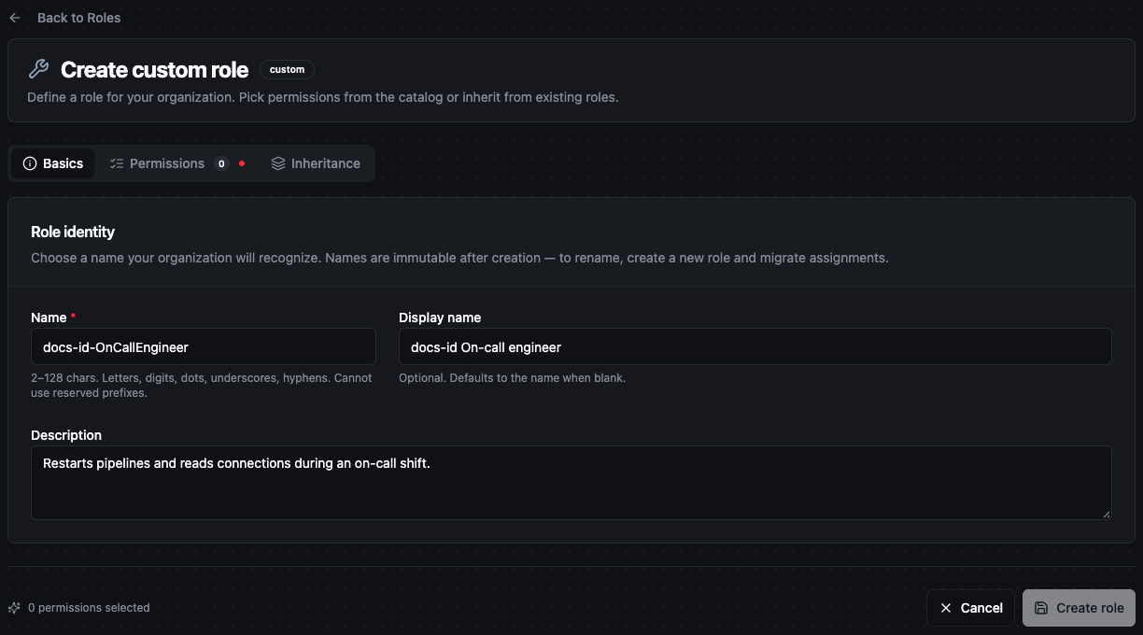Focus the Name input field
This screenshot has height=635, width=1143.
tap(204, 346)
